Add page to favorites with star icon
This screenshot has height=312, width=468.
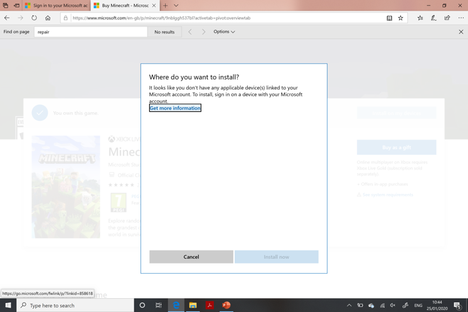click(400, 18)
